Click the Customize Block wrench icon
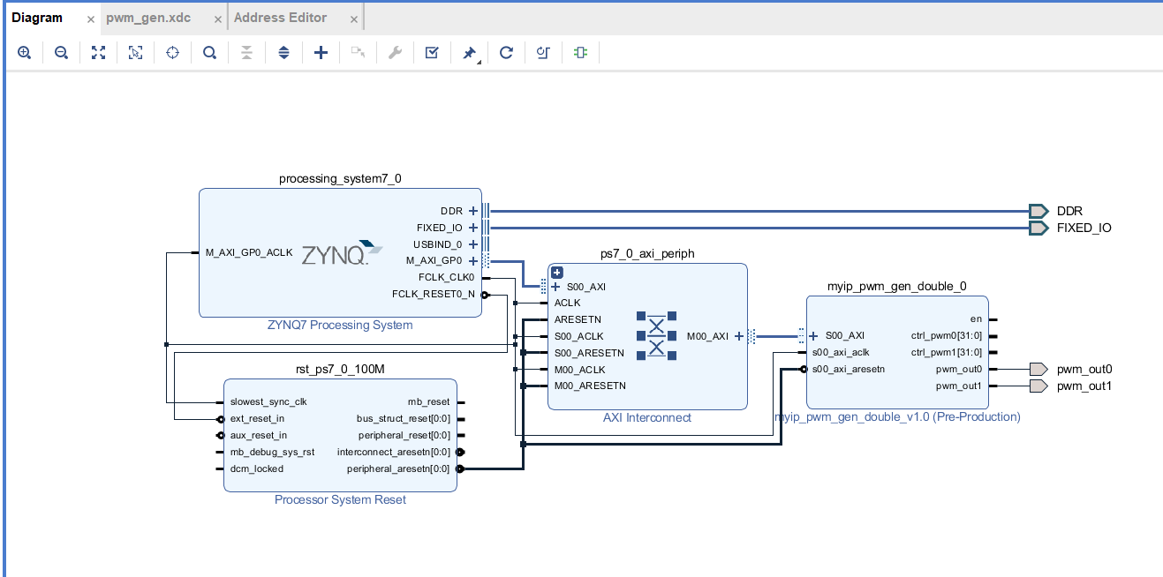Viewport: 1163px width, 577px height. pos(395,53)
